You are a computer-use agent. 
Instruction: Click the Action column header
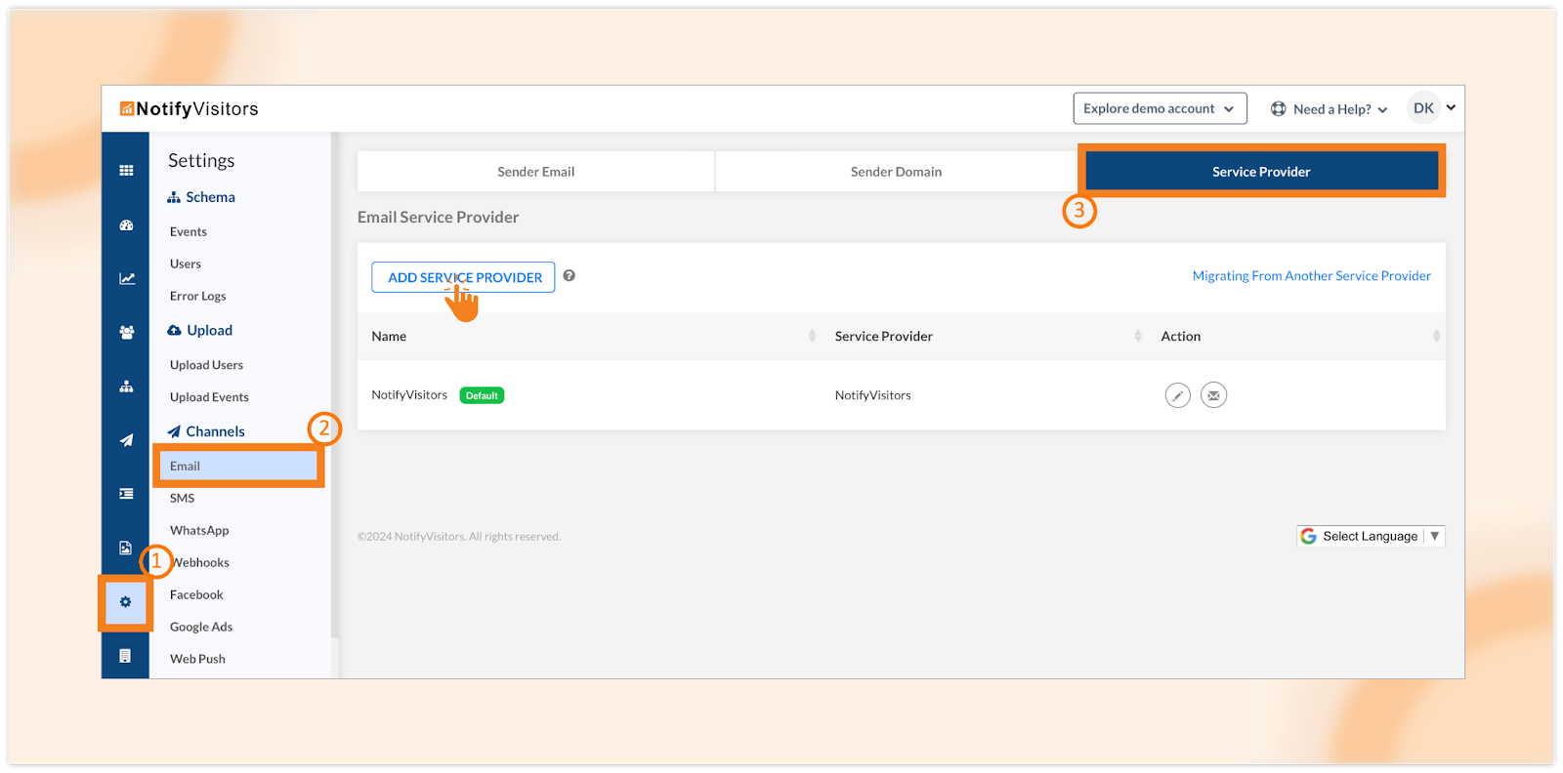(1180, 336)
